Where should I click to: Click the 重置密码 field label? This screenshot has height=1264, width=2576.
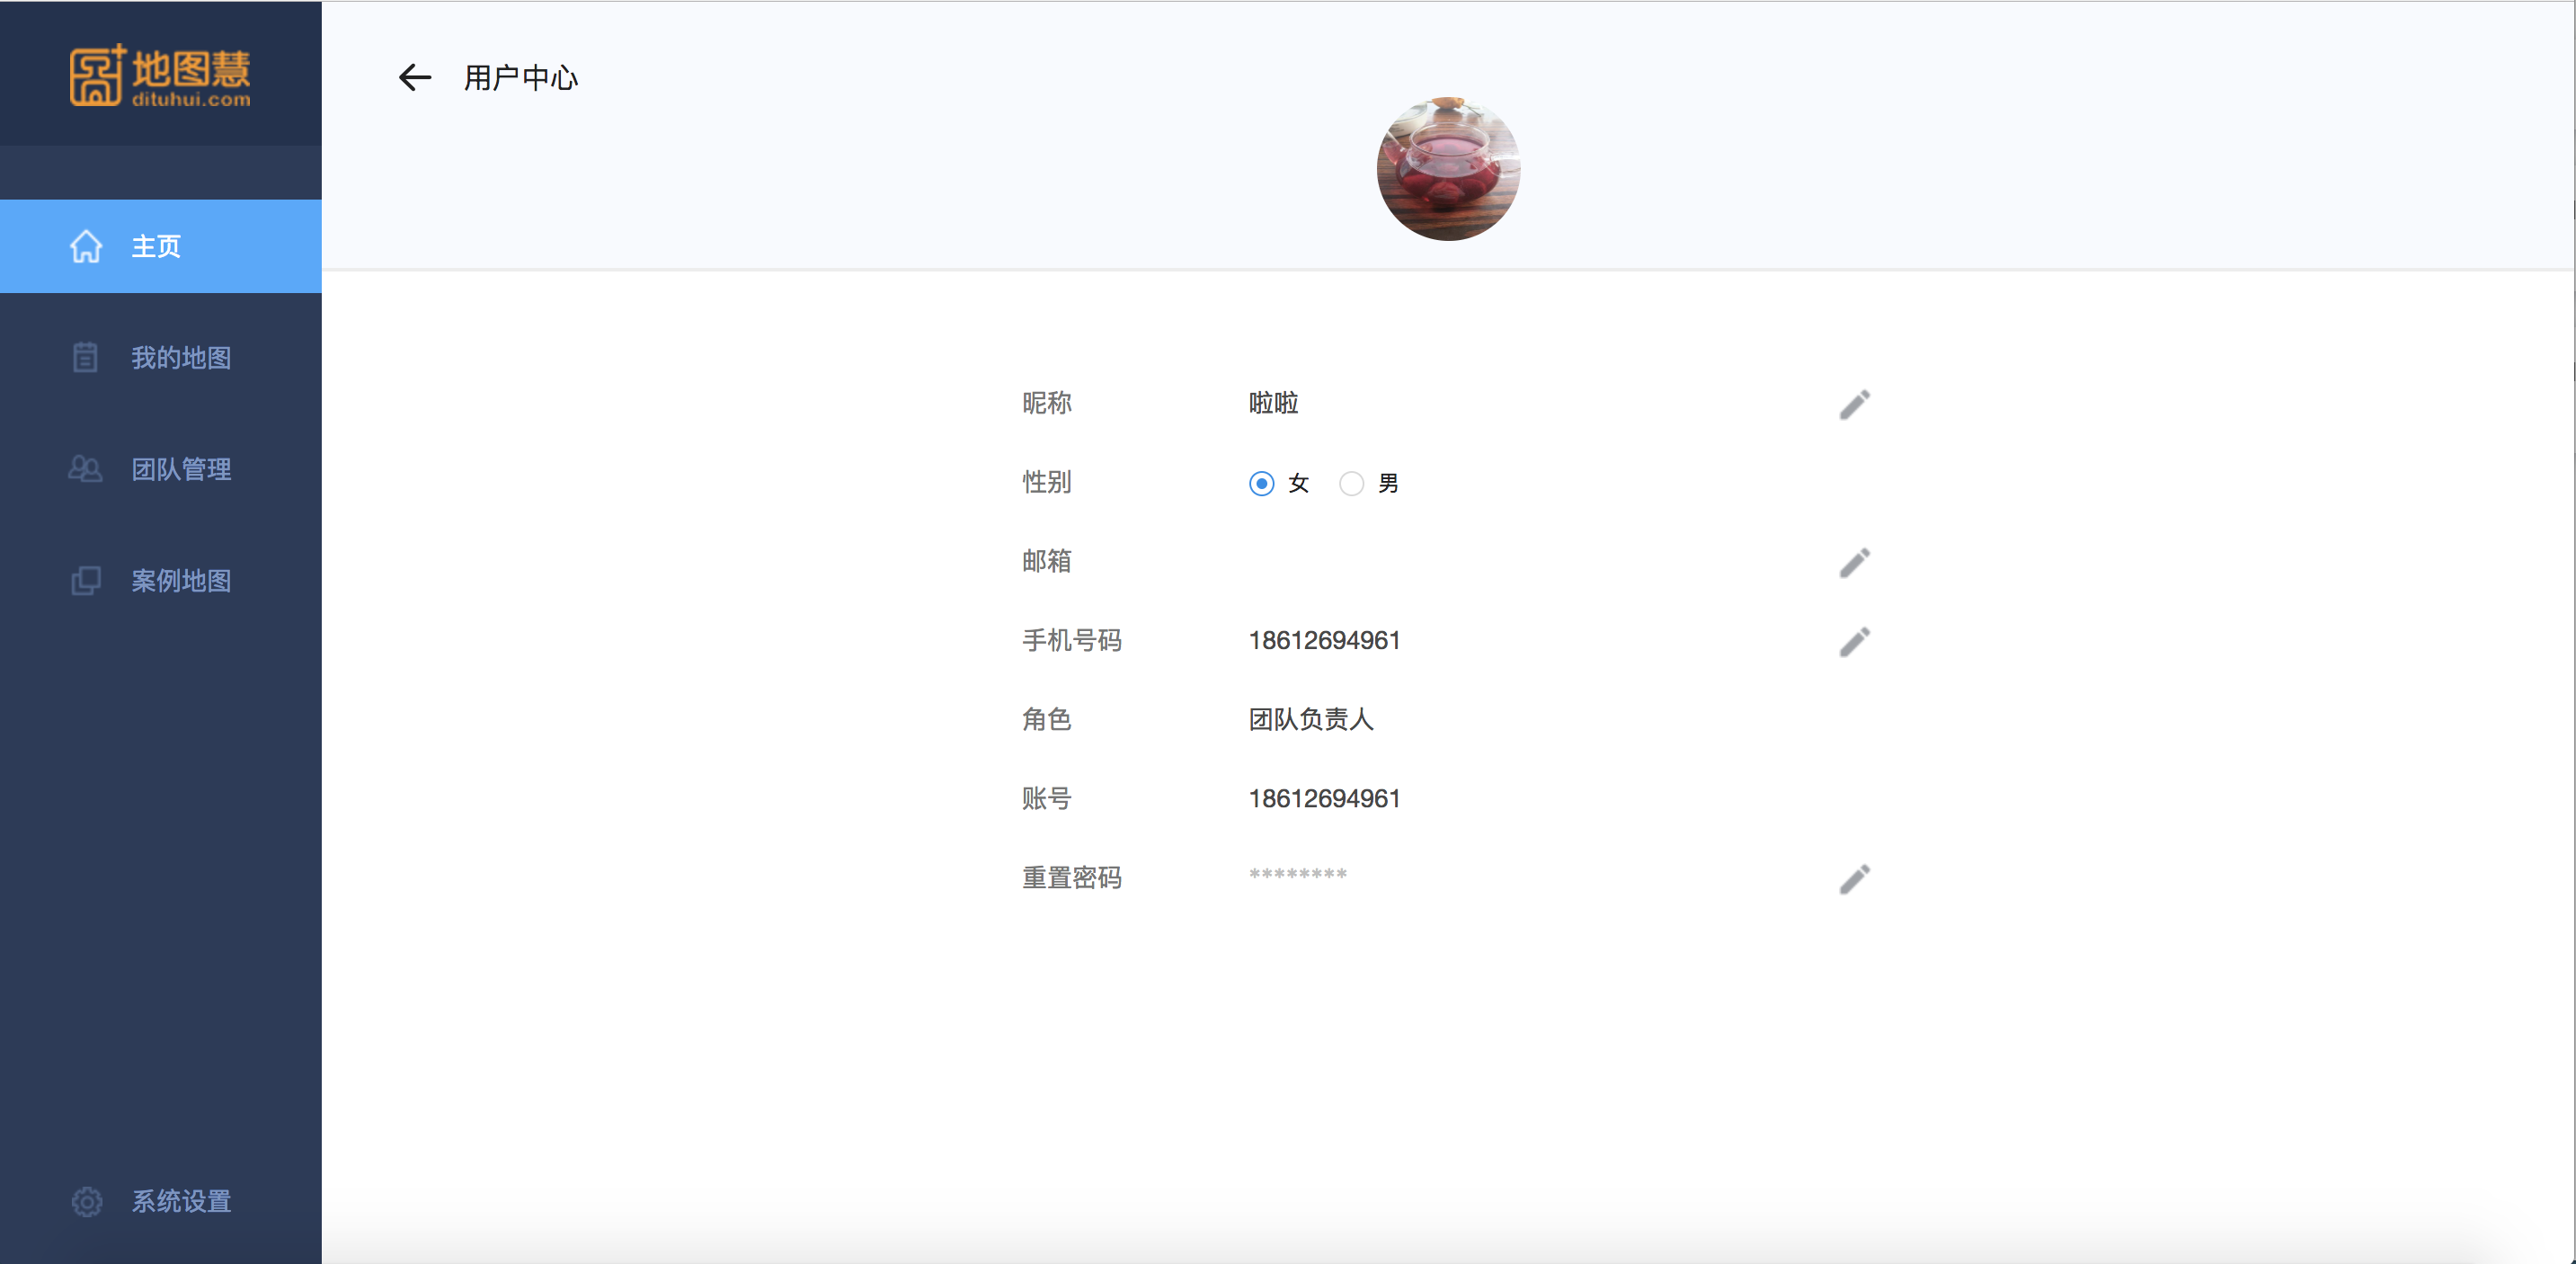(1071, 877)
